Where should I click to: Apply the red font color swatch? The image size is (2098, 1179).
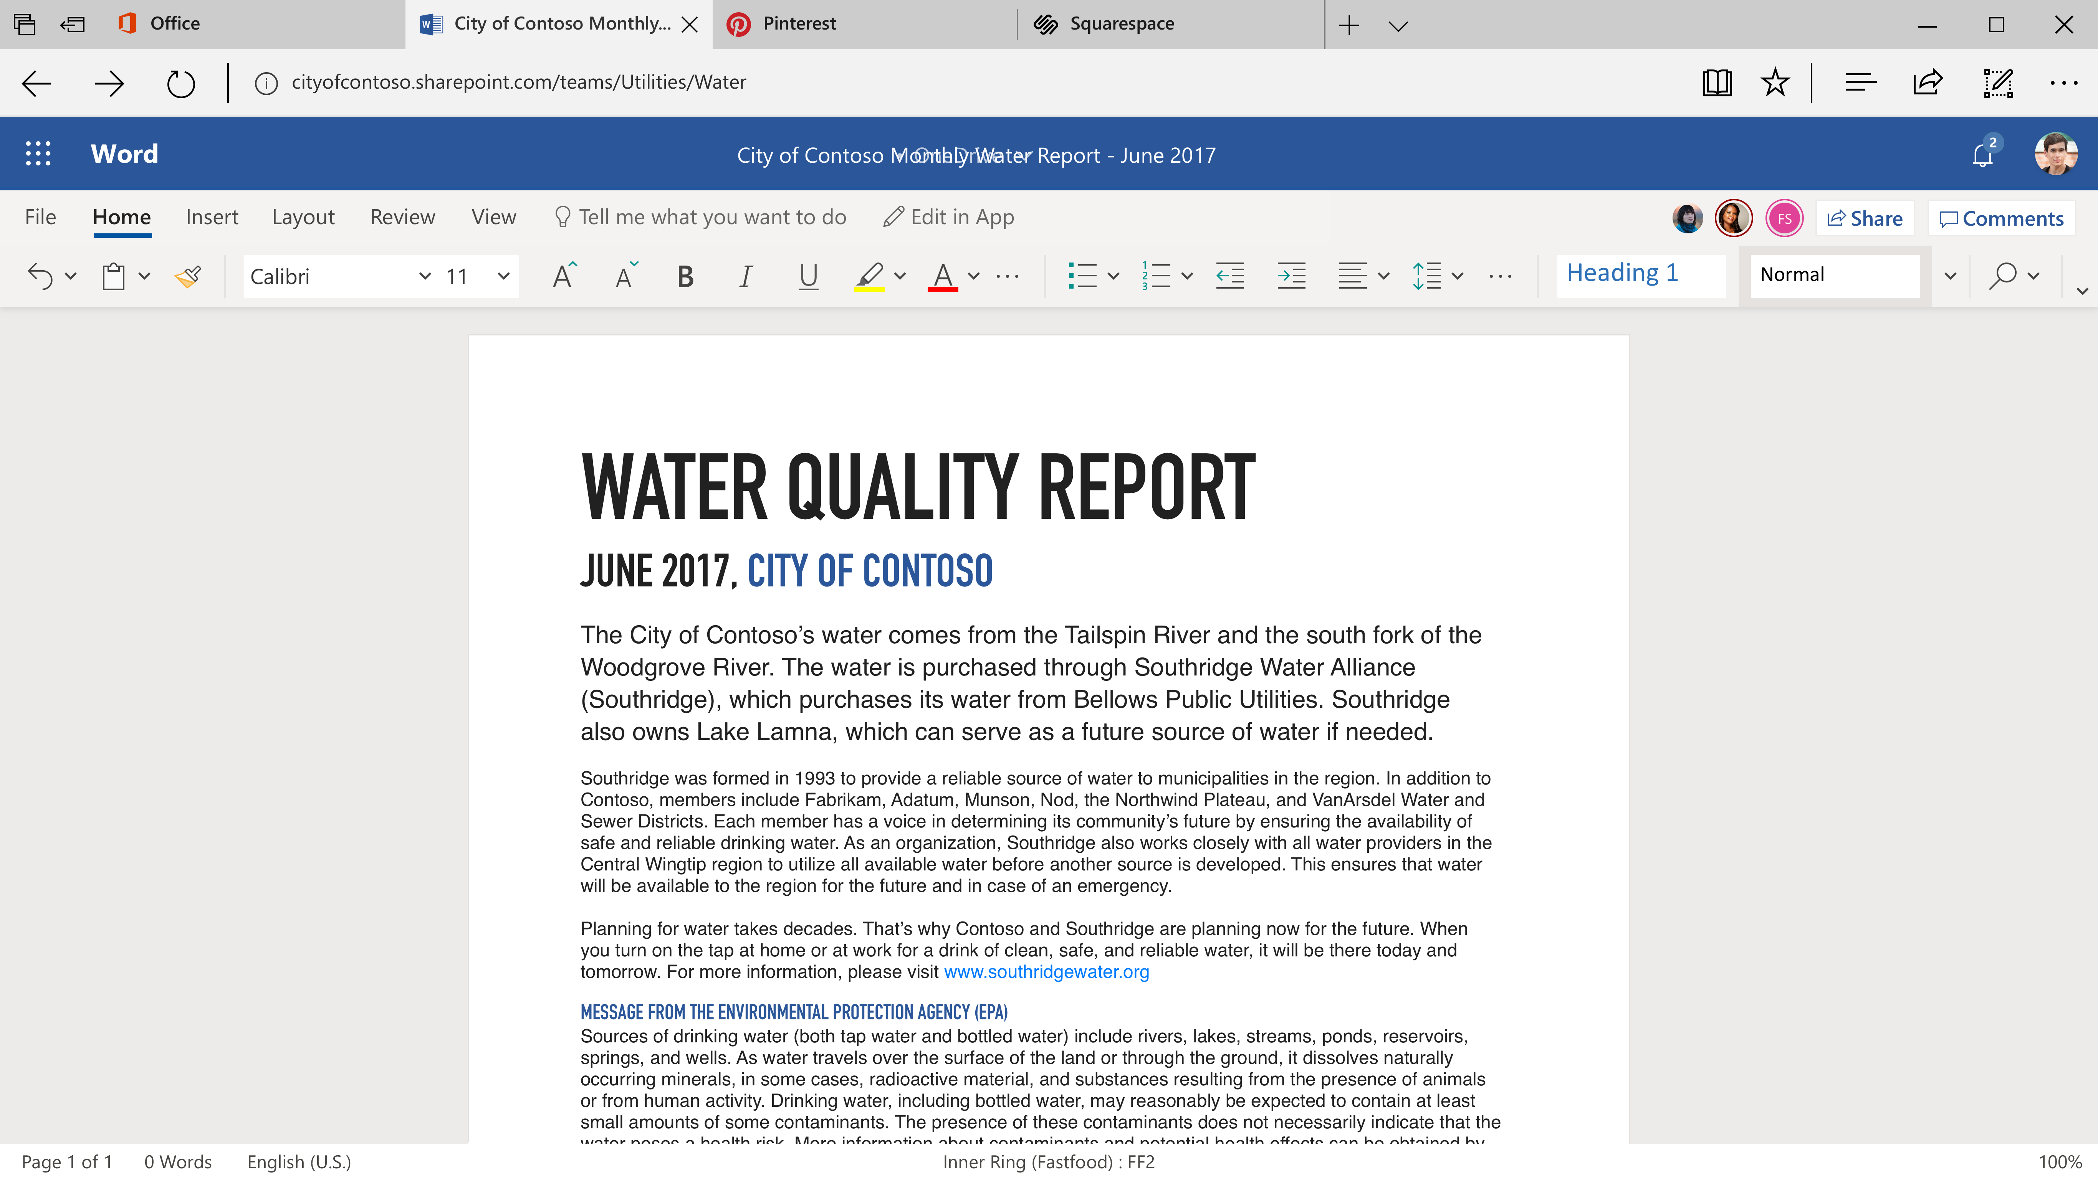[x=942, y=276]
